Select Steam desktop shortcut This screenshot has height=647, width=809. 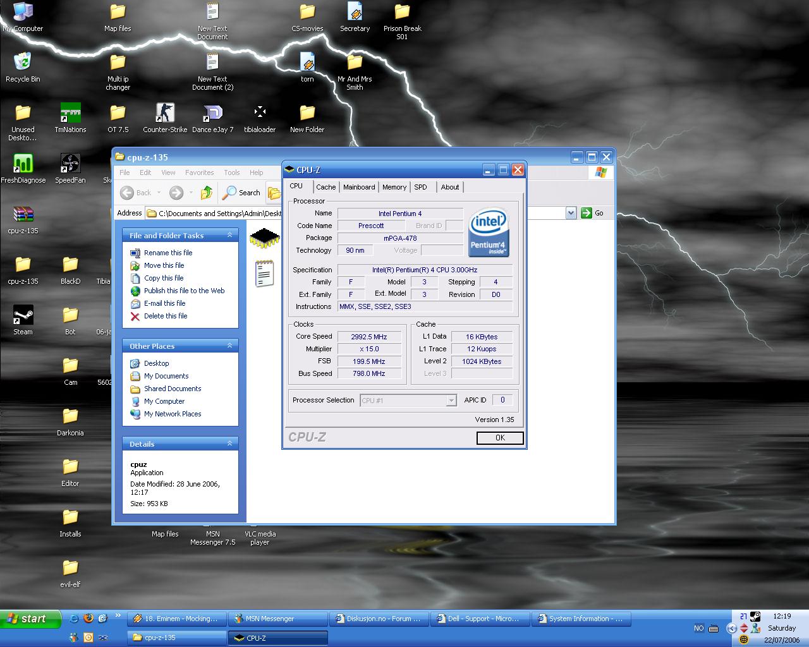click(x=23, y=320)
